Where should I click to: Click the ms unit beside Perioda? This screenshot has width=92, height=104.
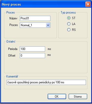[x=49, y=49]
